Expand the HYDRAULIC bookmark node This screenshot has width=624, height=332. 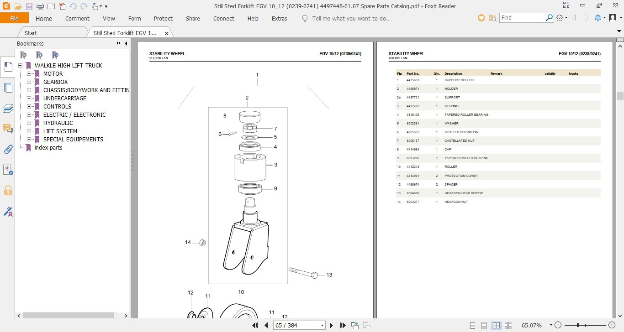coord(29,123)
